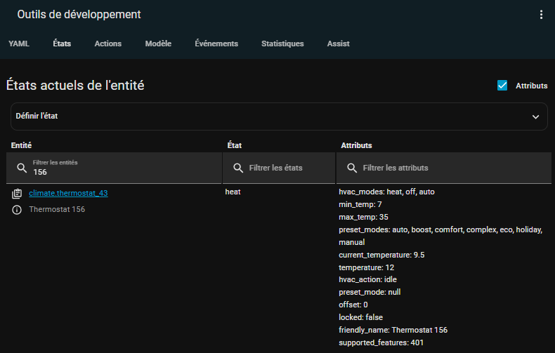Click the search icon in the states filter
The height and width of the screenshot is (353, 555).
coord(238,168)
